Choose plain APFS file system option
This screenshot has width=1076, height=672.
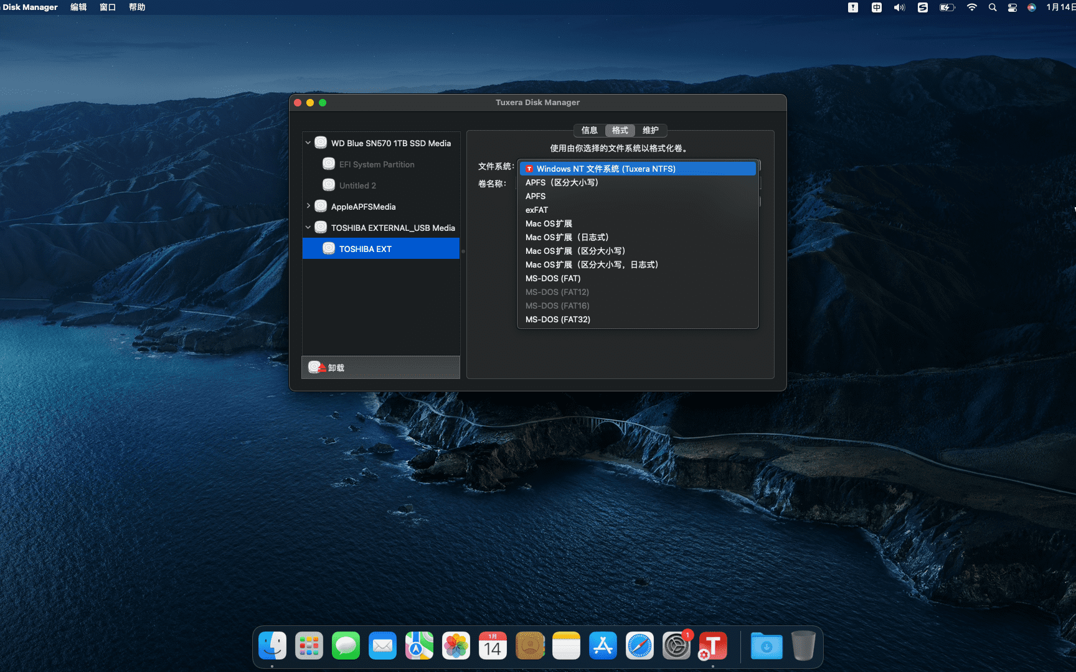tap(638, 196)
